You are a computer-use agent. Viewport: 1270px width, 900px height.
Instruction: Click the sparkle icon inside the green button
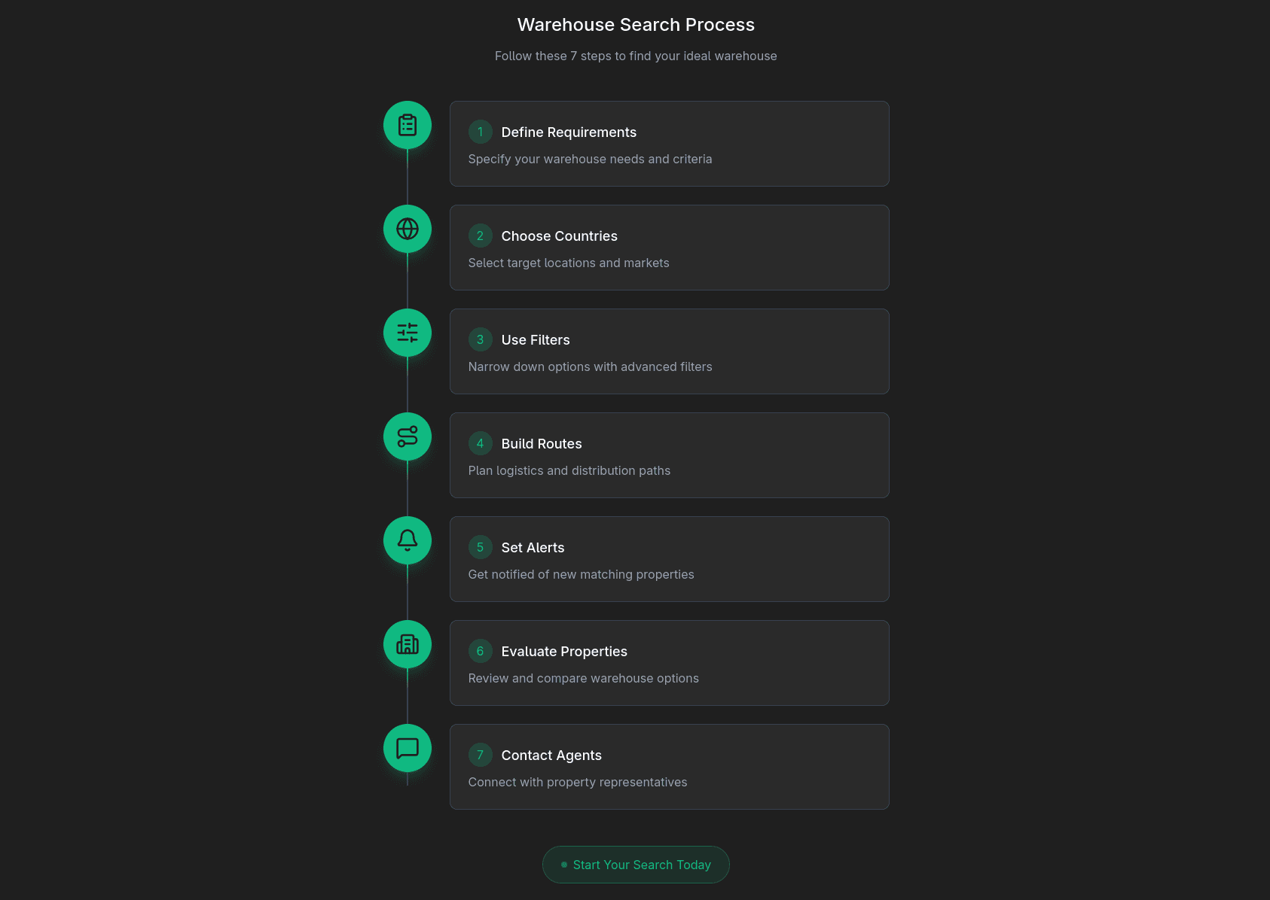click(563, 865)
